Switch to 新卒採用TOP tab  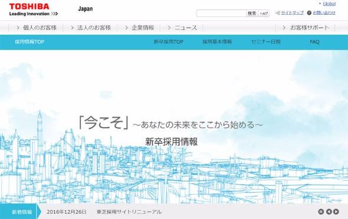pyautogui.click(x=169, y=42)
